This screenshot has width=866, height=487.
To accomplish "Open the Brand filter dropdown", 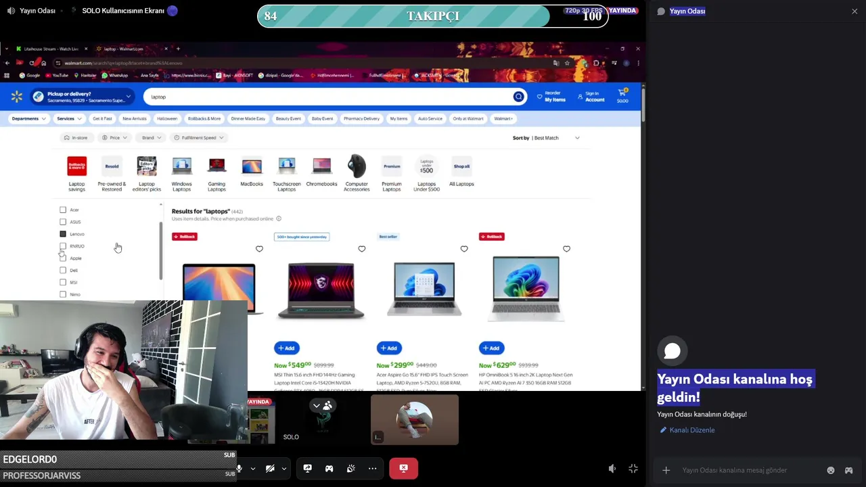I will point(152,138).
